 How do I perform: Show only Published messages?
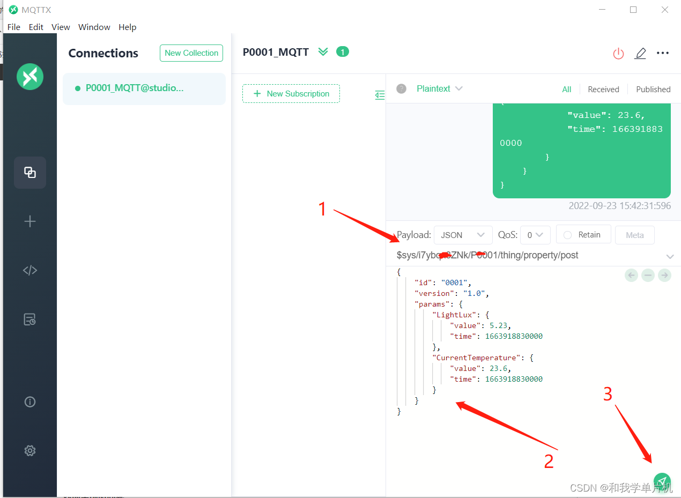tap(653, 90)
